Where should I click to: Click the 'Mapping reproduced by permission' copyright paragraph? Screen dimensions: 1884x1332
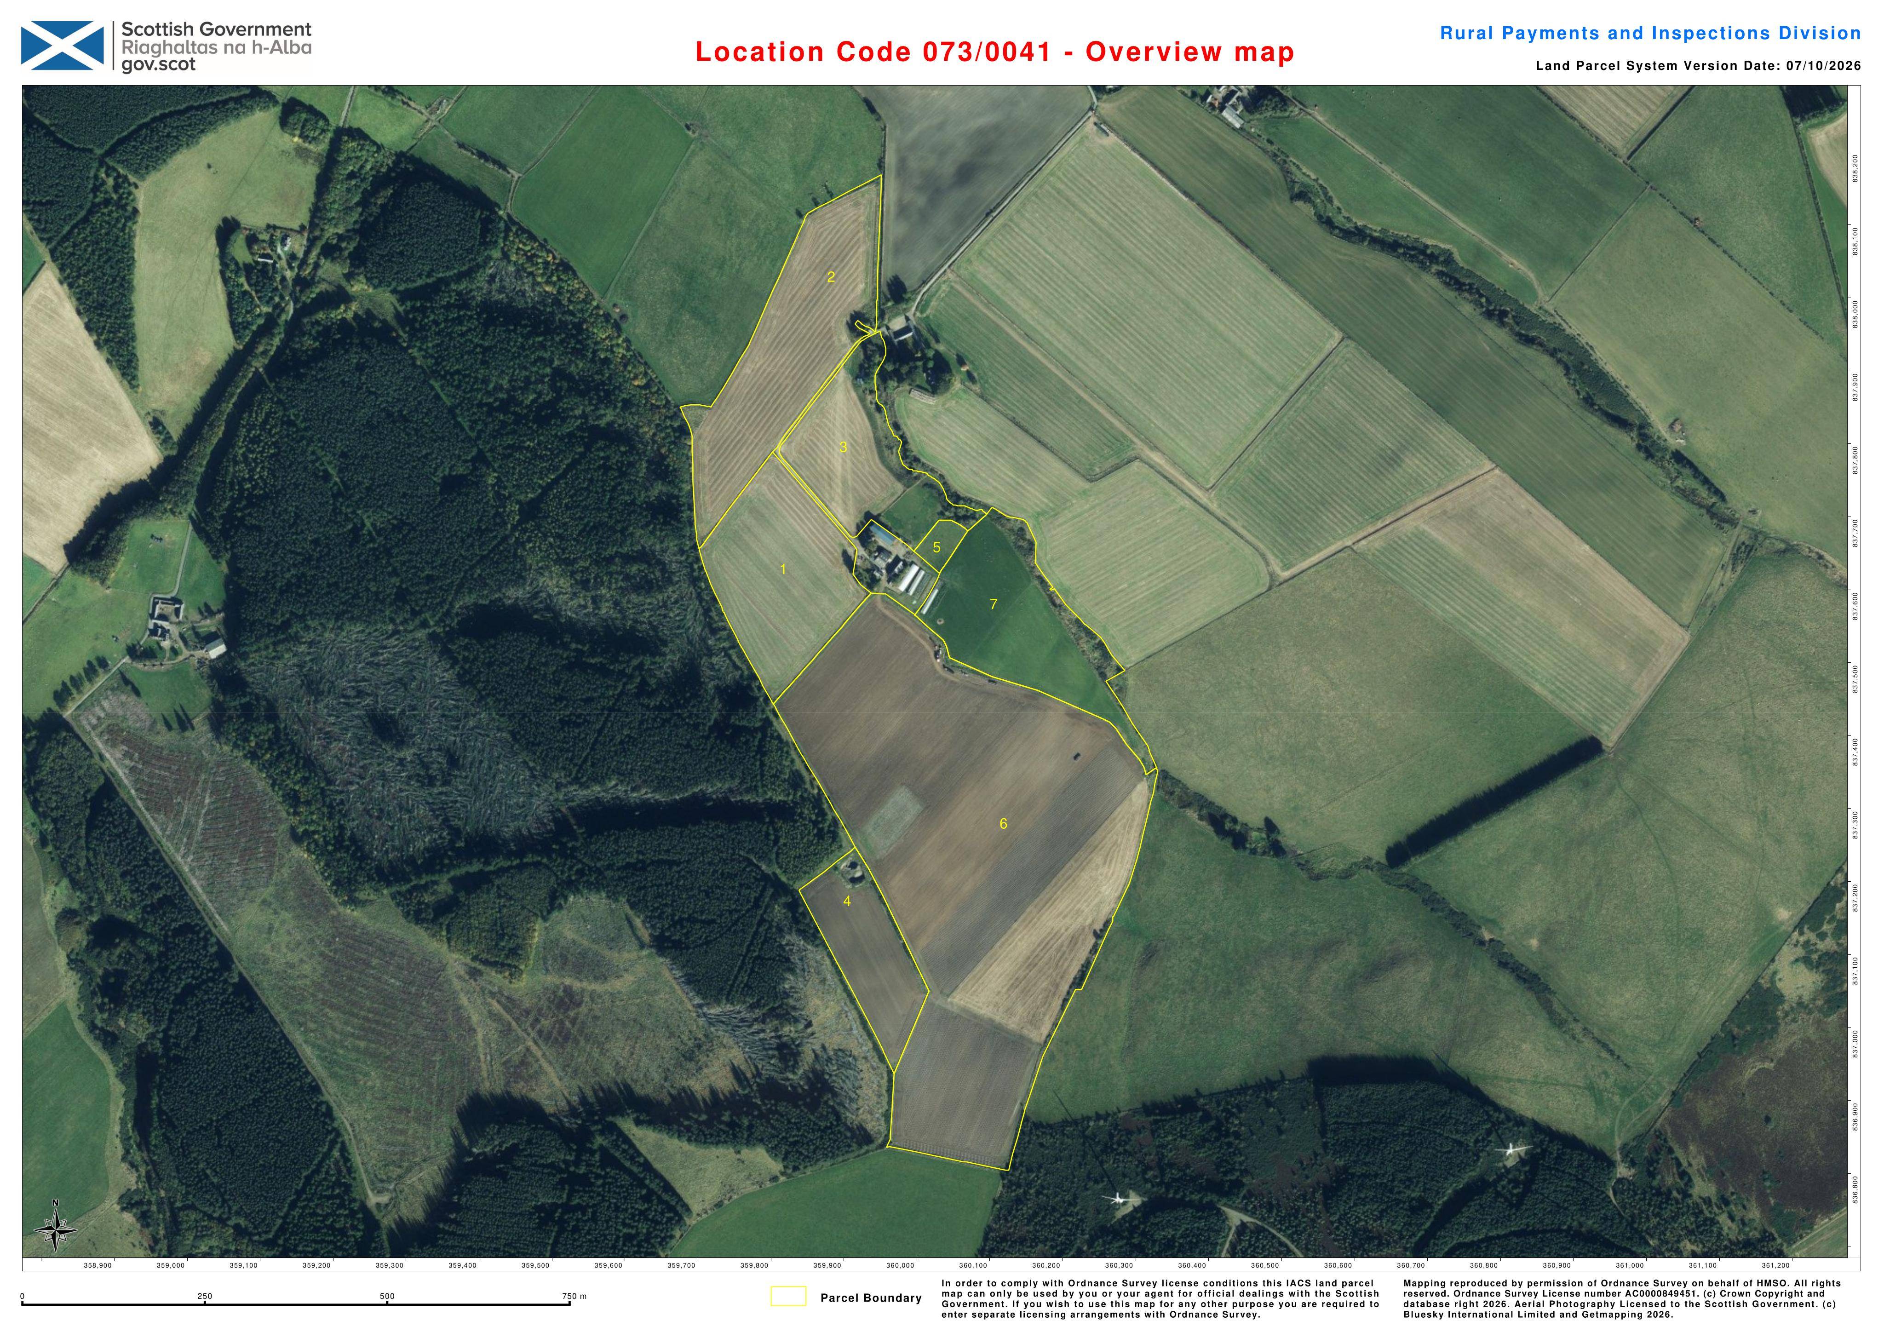[1622, 1300]
